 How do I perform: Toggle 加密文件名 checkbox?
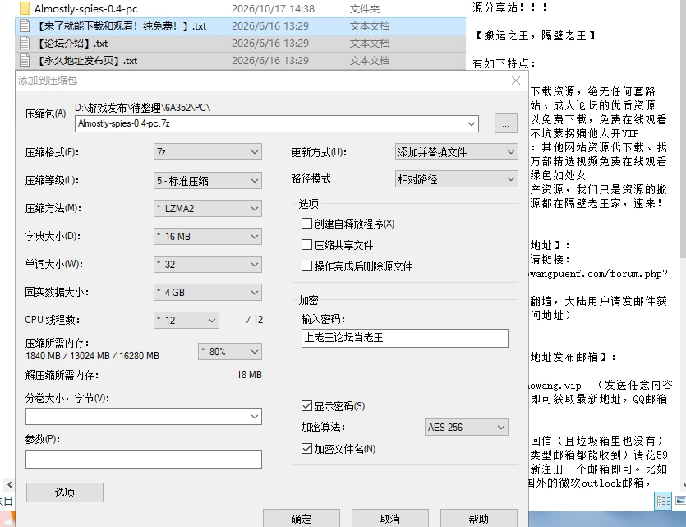tap(306, 449)
